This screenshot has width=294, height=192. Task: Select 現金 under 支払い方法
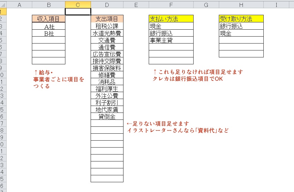pyautogui.click(x=171, y=26)
